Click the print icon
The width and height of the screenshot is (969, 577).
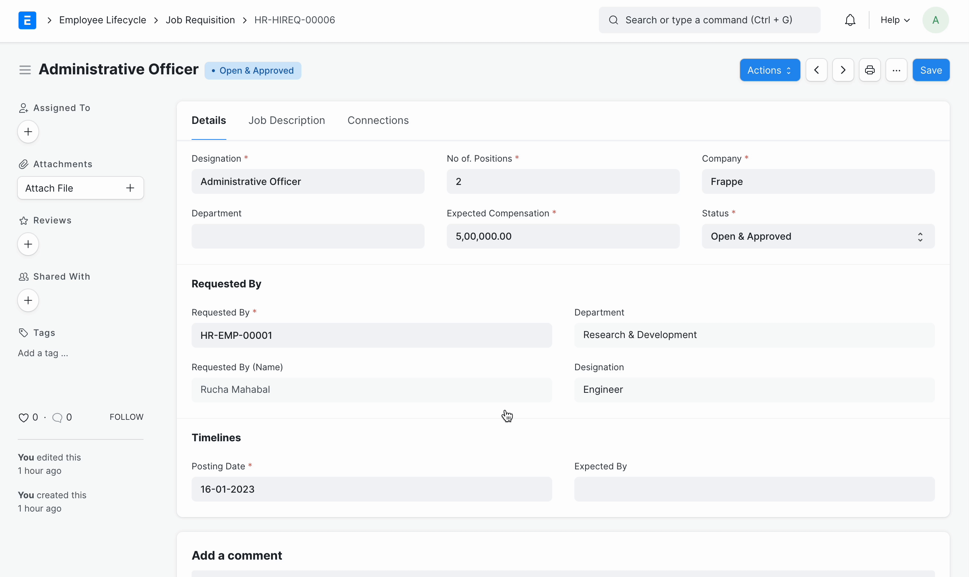coord(870,70)
